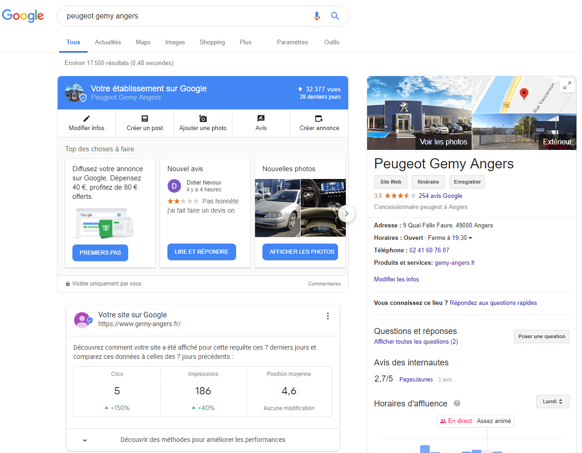582x453 pixels.
Task: Expand opening hours next to Ferme à 19:30
Action: pyautogui.click(x=470, y=238)
